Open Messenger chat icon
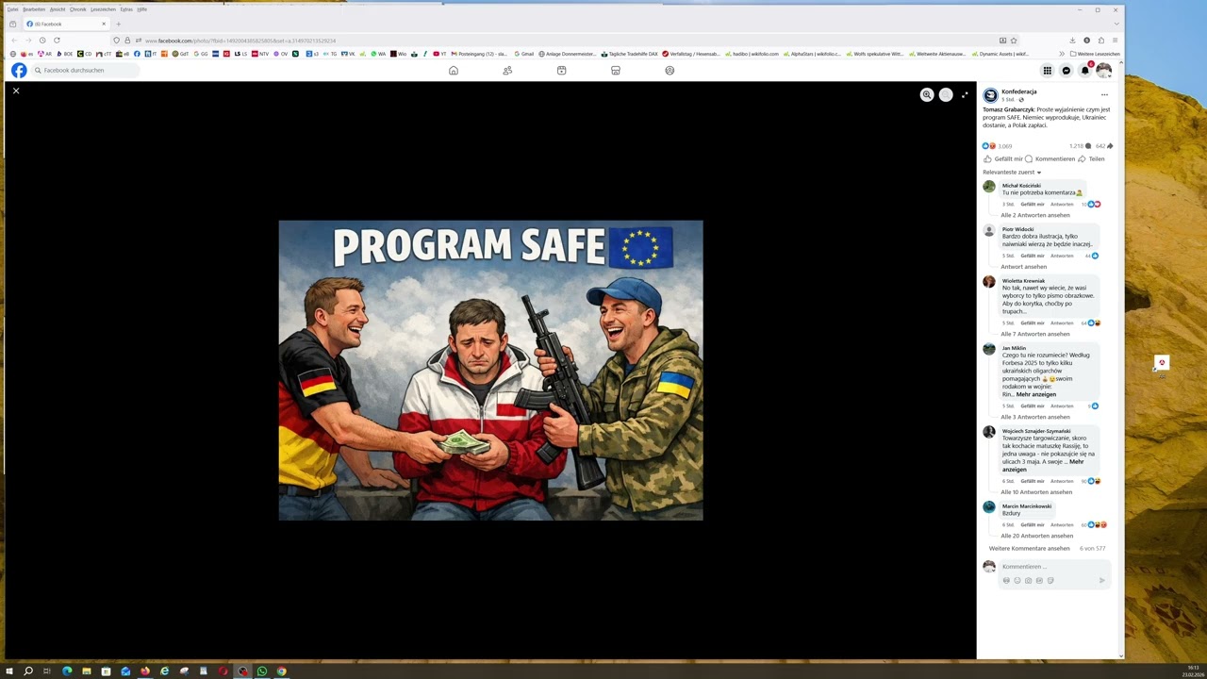 click(x=1066, y=71)
